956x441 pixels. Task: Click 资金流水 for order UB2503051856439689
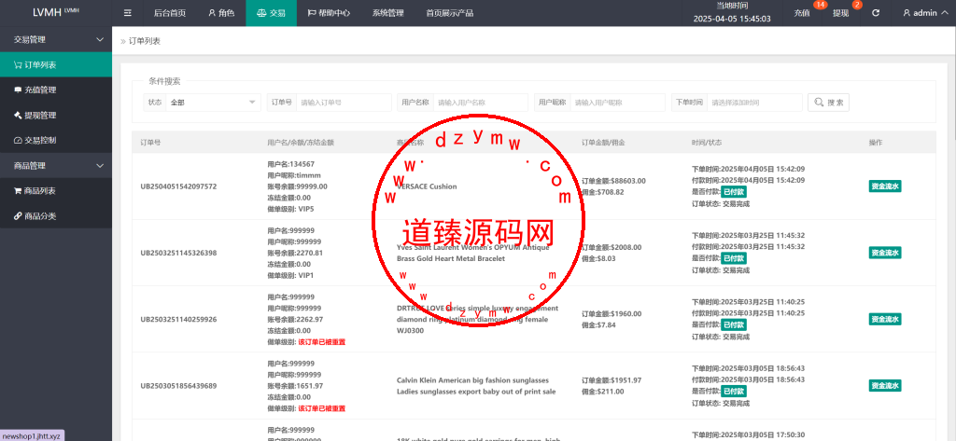coord(885,386)
